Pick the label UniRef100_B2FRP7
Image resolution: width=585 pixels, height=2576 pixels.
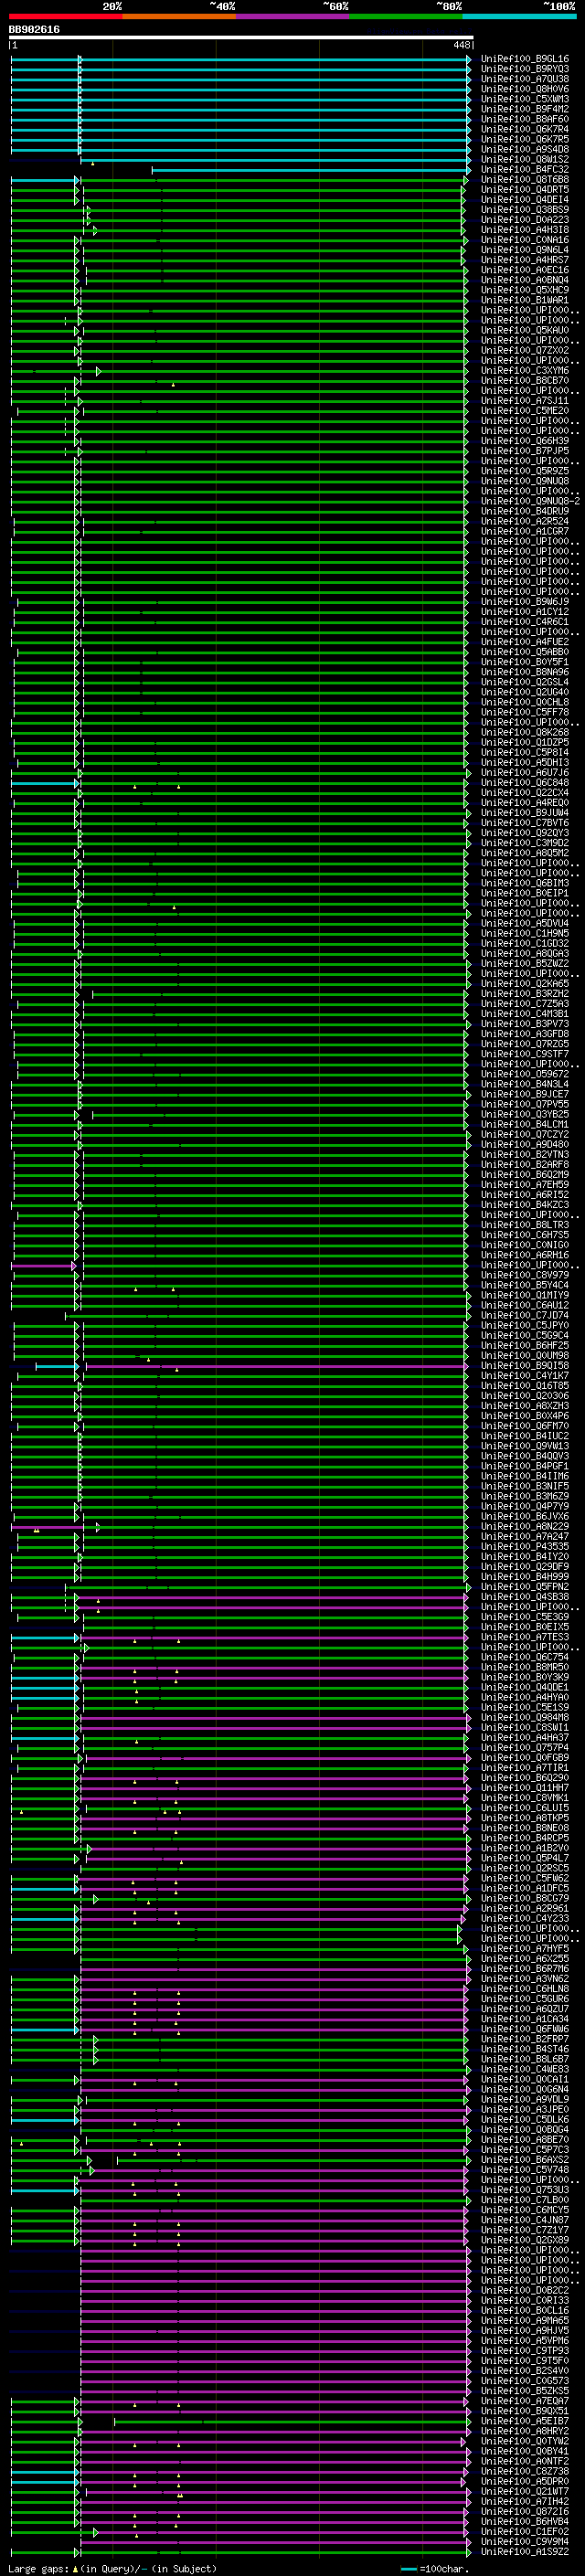(525, 2039)
